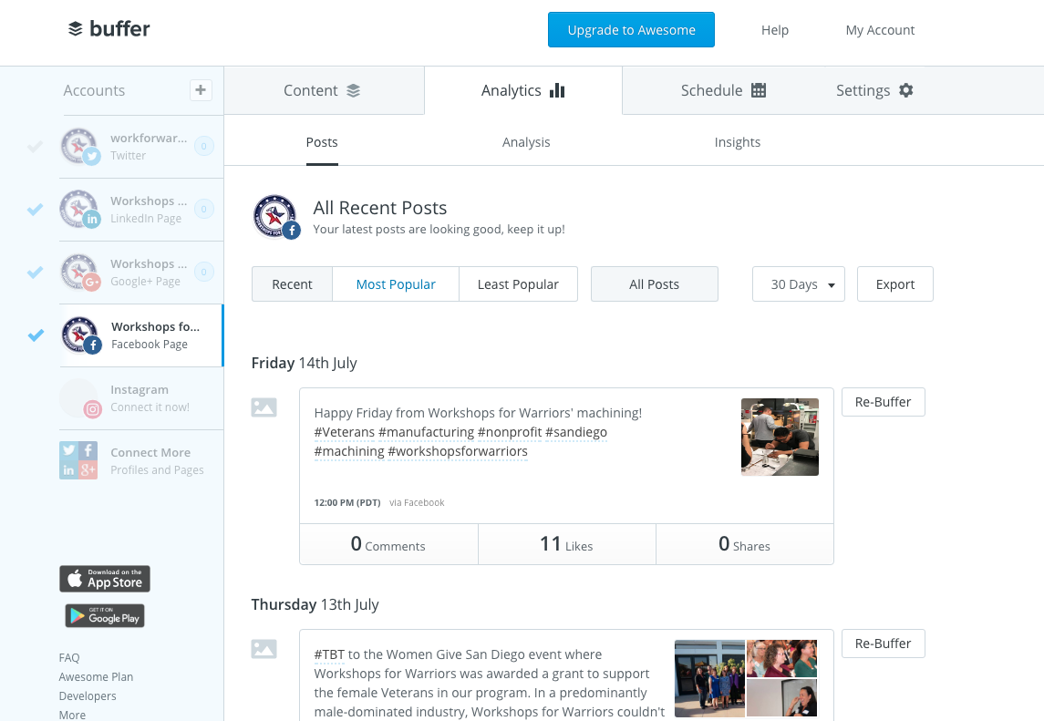
Task: Open the machining post photo thumbnail
Action: coord(780,437)
